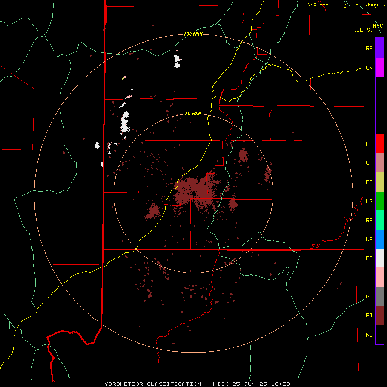
Task: Click the IC legend label
Action: point(369,278)
